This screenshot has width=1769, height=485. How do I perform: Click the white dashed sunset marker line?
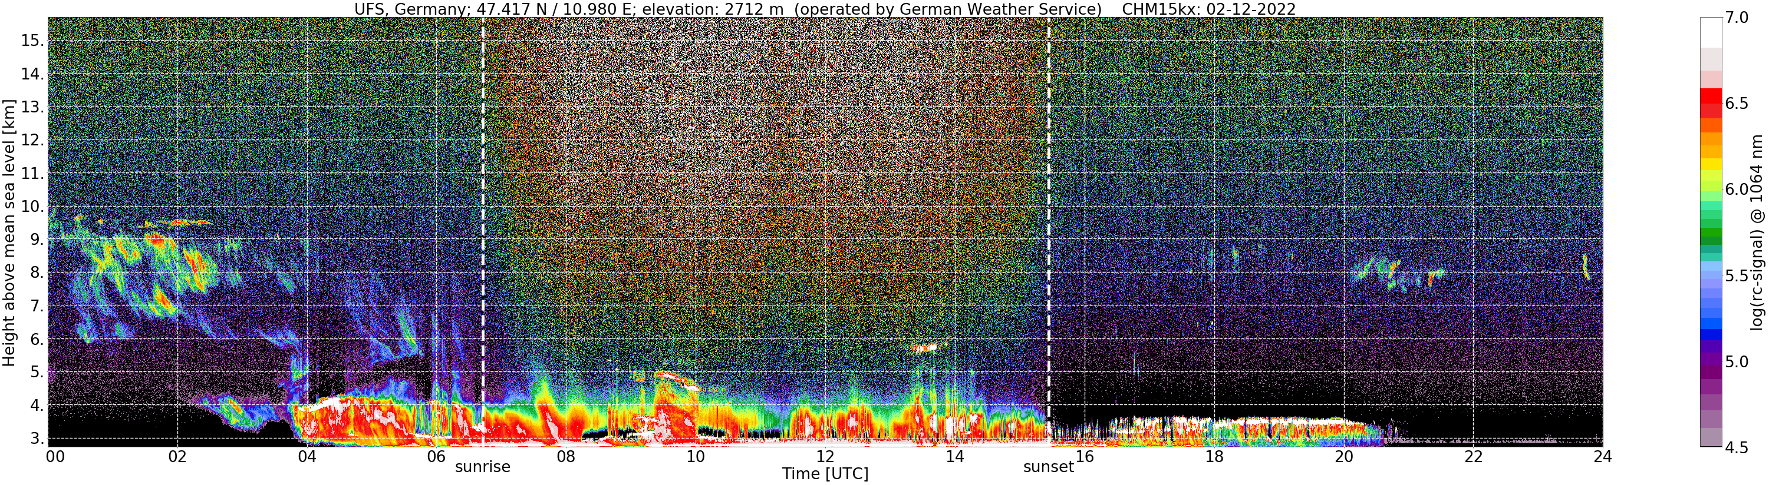pos(1049,232)
